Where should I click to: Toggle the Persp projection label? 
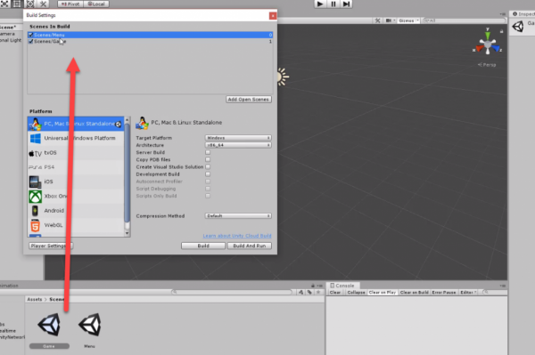click(487, 65)
